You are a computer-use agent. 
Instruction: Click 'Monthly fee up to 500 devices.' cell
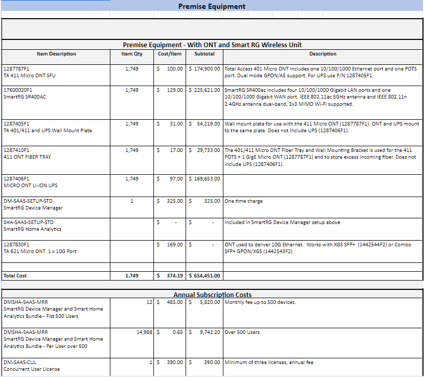pos(322,313)
